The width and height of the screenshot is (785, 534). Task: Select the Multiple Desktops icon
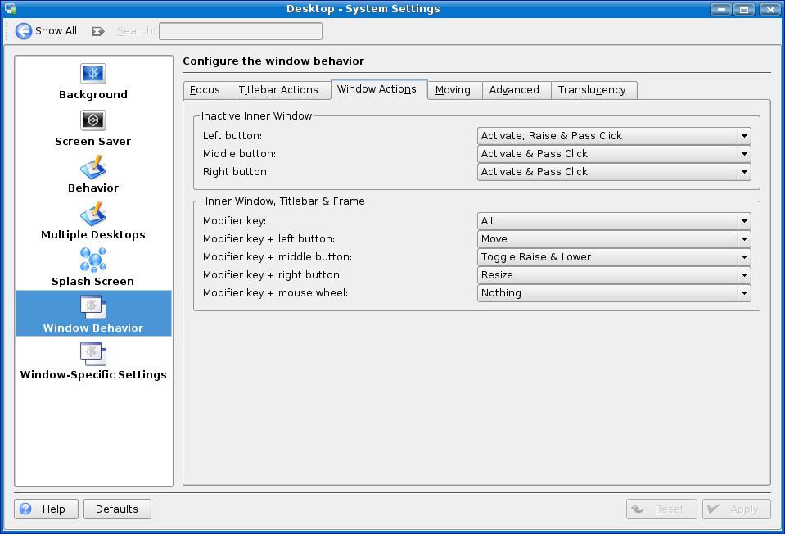click(x=92, y=214)
